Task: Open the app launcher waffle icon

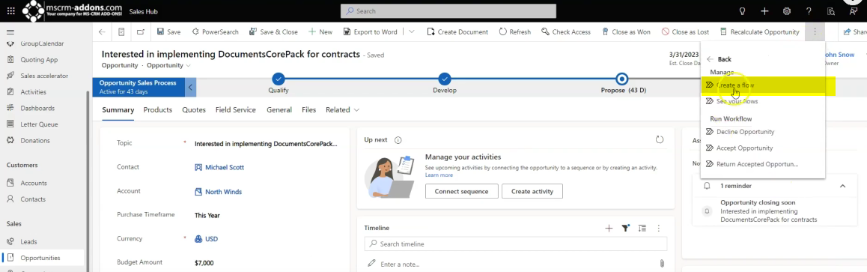Action: pyautogui.click(x=11, y=11)
